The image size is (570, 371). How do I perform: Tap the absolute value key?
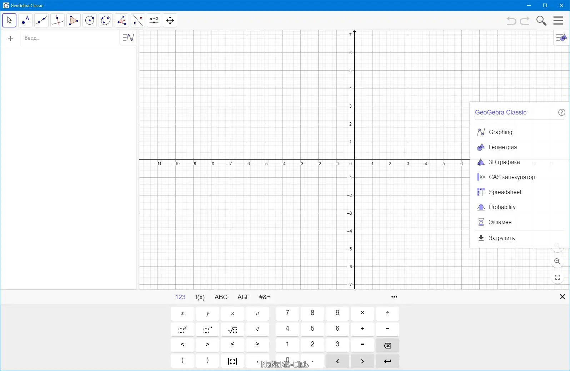point(232,361)
